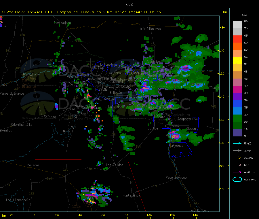Viewport: 259px width, 219px height.
Task: Click the yellow eburn arrow in legend
Action: pos(237,158)
